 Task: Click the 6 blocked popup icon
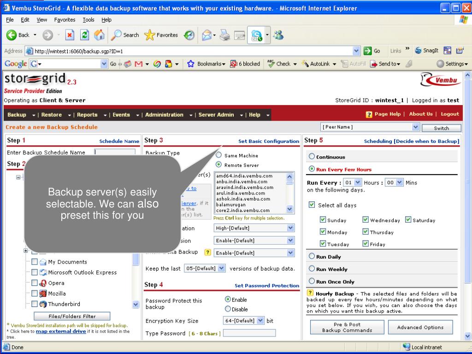tap(234, 64)
